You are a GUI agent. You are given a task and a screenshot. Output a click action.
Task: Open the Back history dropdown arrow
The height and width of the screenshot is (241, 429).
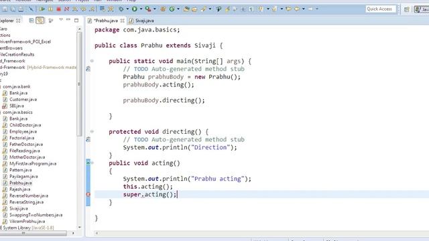pos(304,9)
